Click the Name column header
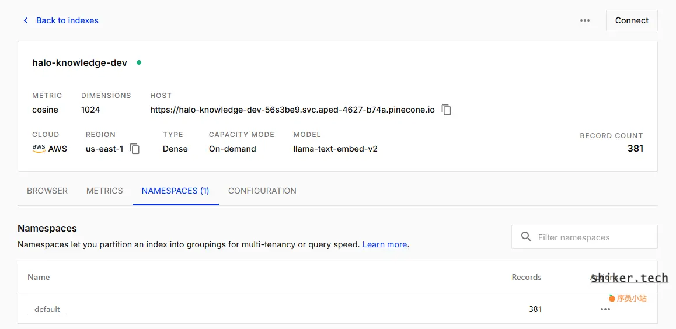 point(39,277)
